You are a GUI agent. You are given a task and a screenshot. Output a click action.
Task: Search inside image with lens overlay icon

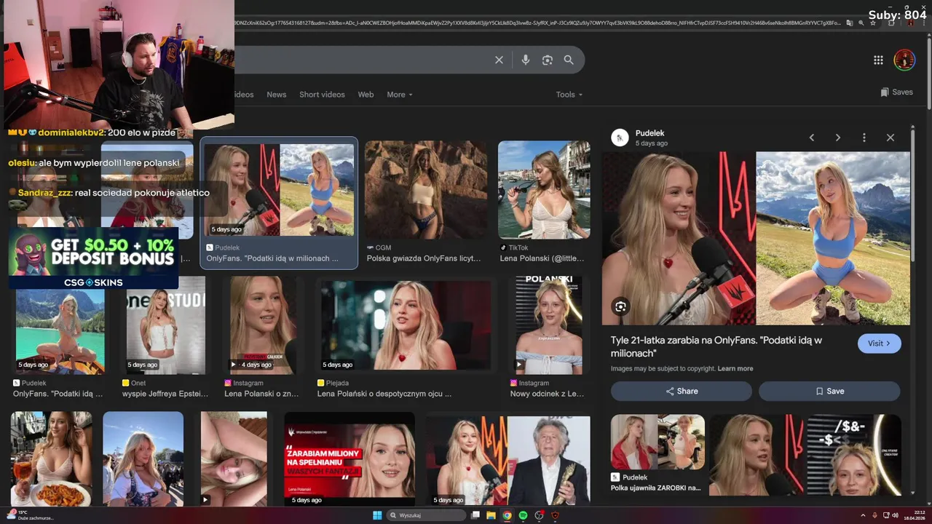620,306
